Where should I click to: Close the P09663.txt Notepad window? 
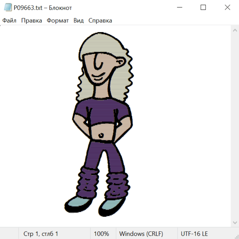227,8
